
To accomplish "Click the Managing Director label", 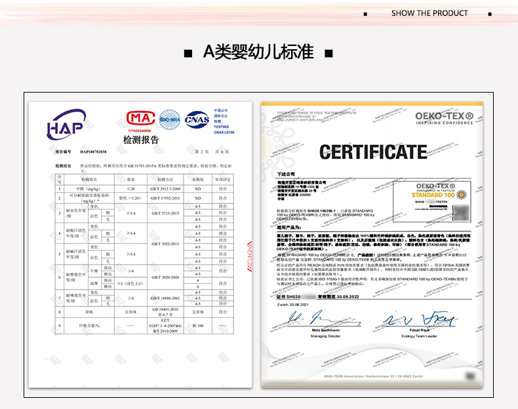I will [x=326, y=336].
